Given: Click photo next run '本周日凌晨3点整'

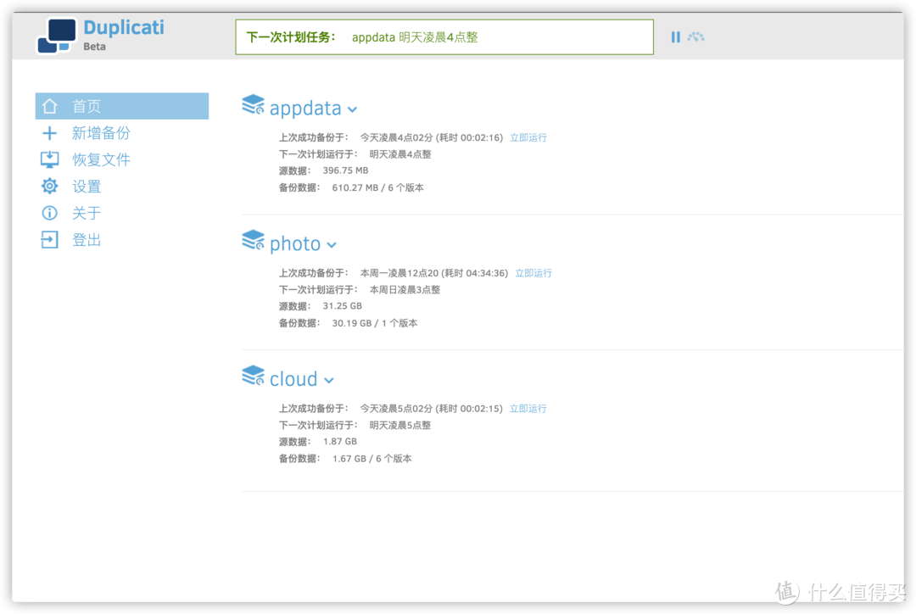Looking at the screenshot, I should [x=405, y=290].
